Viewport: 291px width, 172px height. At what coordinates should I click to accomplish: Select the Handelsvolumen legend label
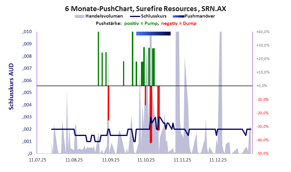104,16
